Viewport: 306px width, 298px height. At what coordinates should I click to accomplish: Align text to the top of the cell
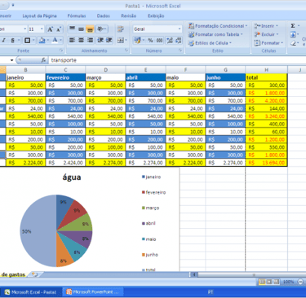pyautogui.click(x=72, y=28)
